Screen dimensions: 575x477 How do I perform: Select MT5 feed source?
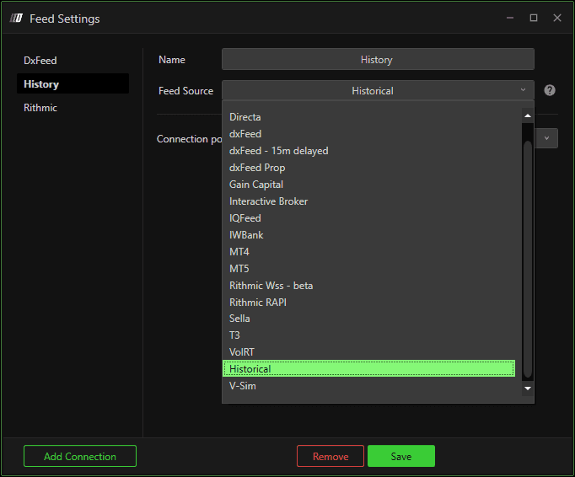[x=368, y=269]
